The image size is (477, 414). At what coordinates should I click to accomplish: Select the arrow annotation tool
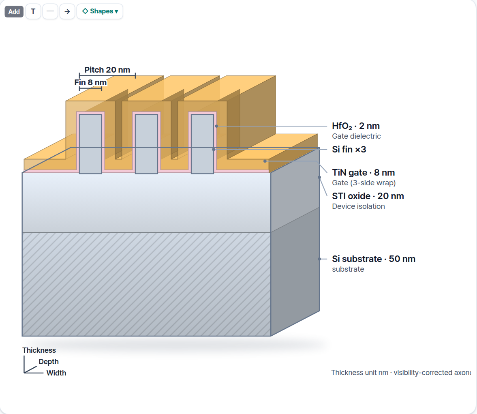coord(67,12)
